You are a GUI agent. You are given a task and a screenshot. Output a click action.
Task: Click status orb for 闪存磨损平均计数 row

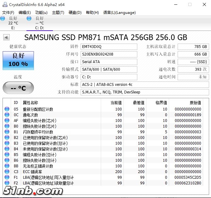pyautogui.click(x=7, y=132)
